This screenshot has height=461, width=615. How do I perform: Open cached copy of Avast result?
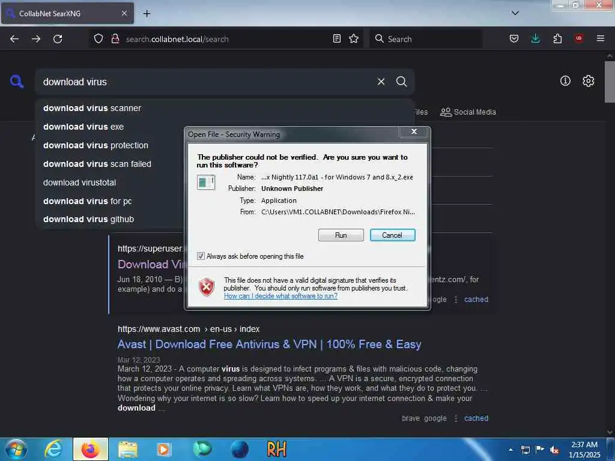(476, 418)
